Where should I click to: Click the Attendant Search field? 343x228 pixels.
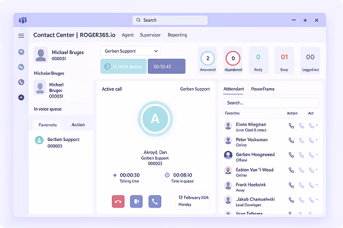tap(271, 103)
